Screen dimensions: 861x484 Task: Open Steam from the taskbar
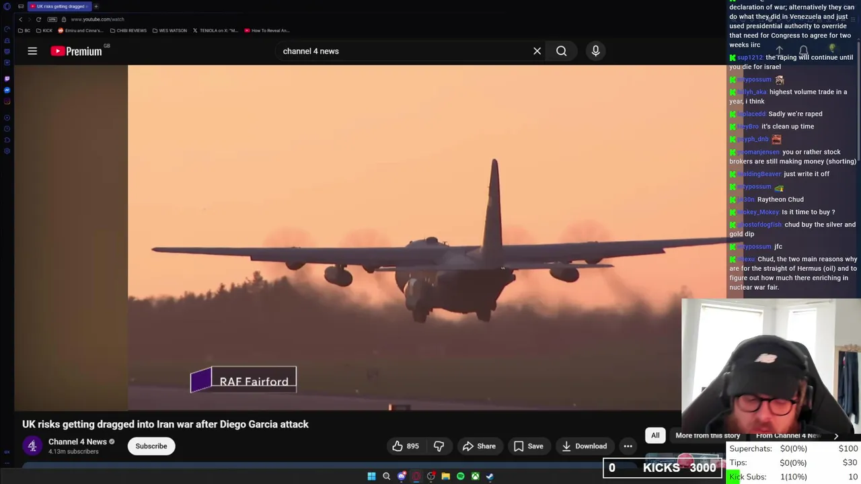pyautogui.click(x=490, y=477)
